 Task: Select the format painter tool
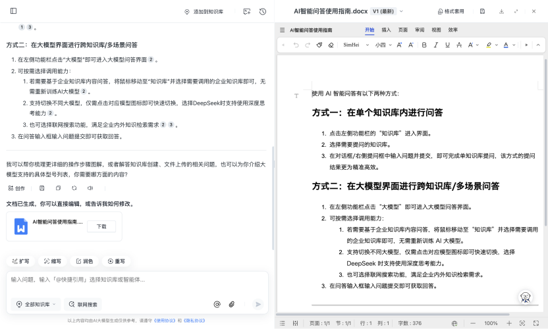click(319, 45)
